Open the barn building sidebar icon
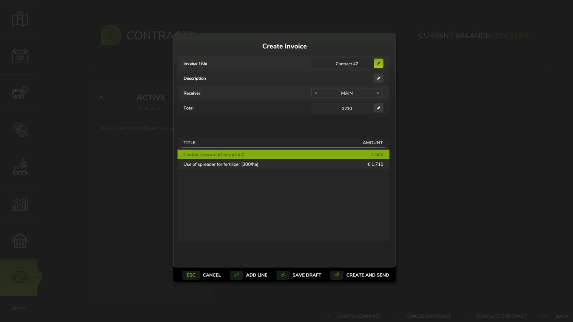 pyautogui.click(x=20, y=241)
